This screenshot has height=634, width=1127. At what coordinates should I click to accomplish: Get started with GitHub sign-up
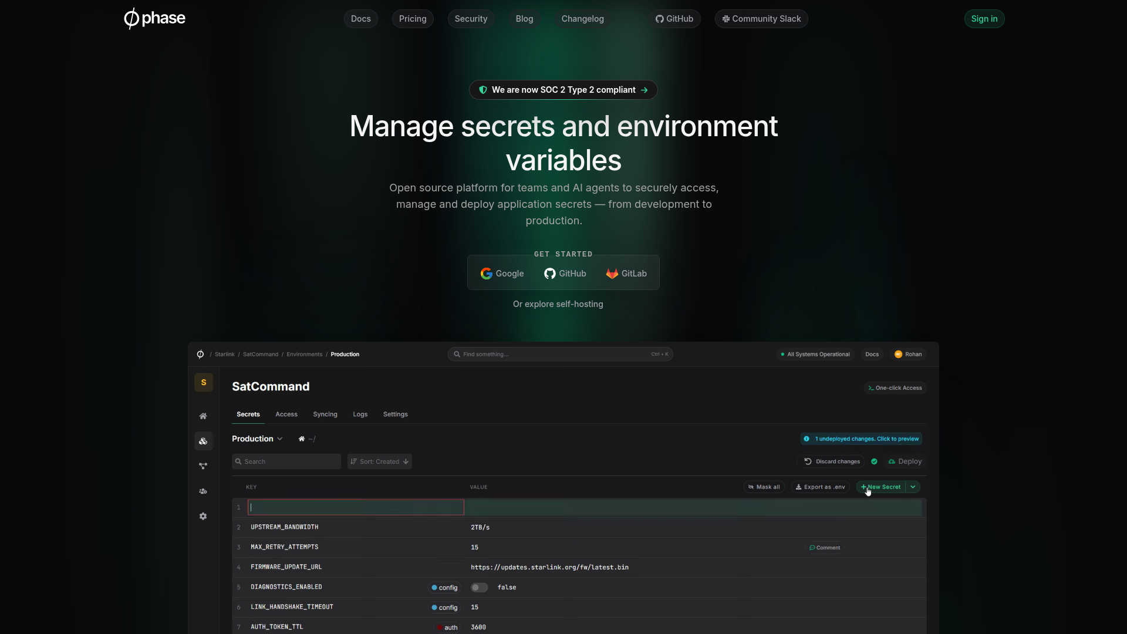tap(565, 274)
